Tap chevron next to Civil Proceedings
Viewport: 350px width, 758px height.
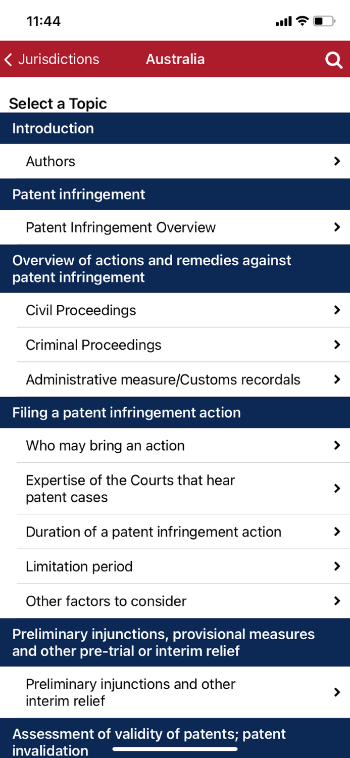click(337, 310)
